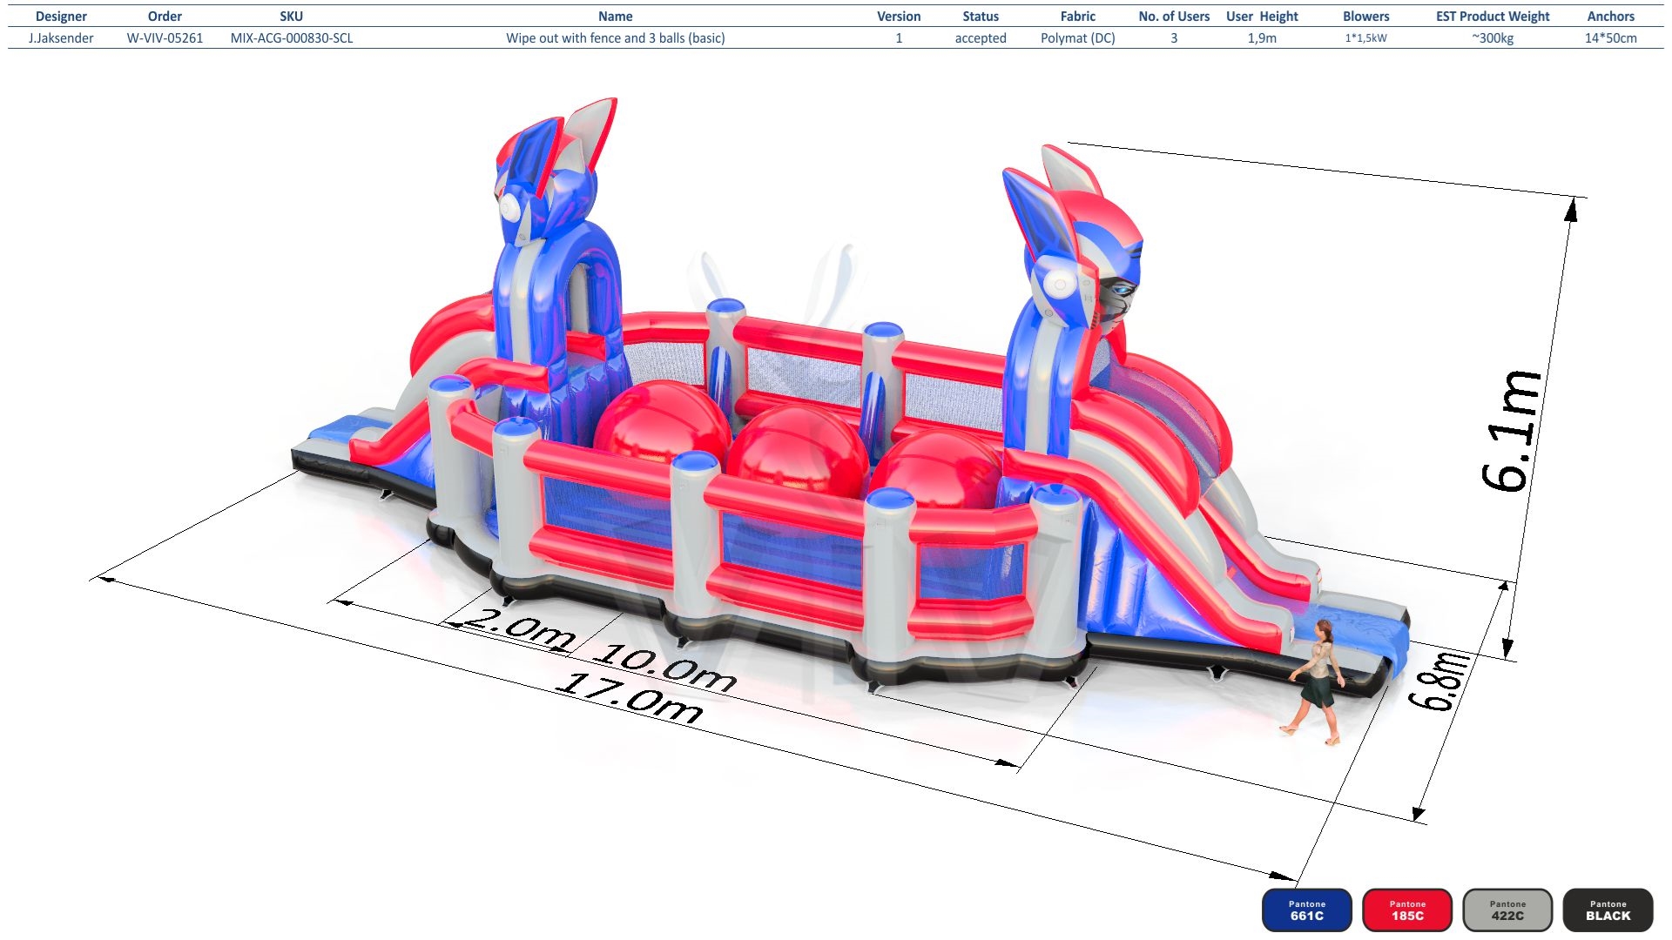The image size is (1672, 940).
Task: Click the Version column header
Action: pyautogui.click(x=899, y=17)
